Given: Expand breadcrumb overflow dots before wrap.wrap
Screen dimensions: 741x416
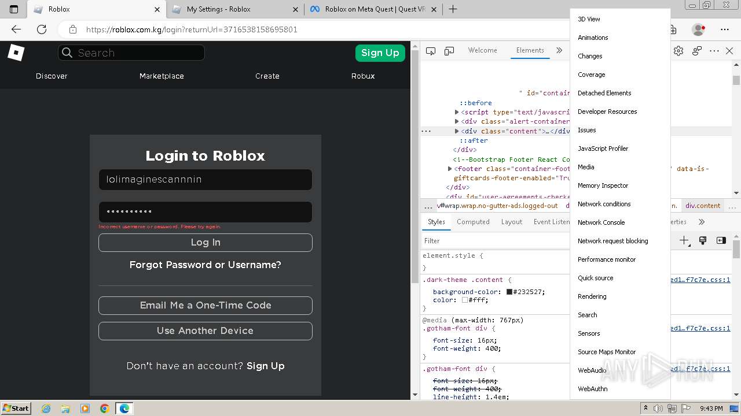Looking at the screenshot, I should (x=428, y=206).
